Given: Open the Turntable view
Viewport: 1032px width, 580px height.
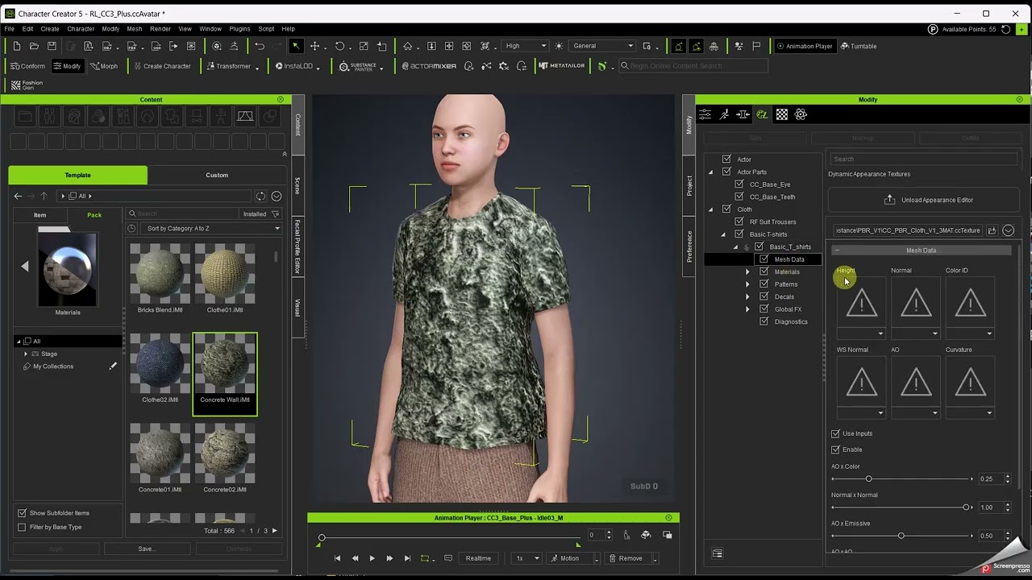Looking at the screenshot, I should (858, 46).
